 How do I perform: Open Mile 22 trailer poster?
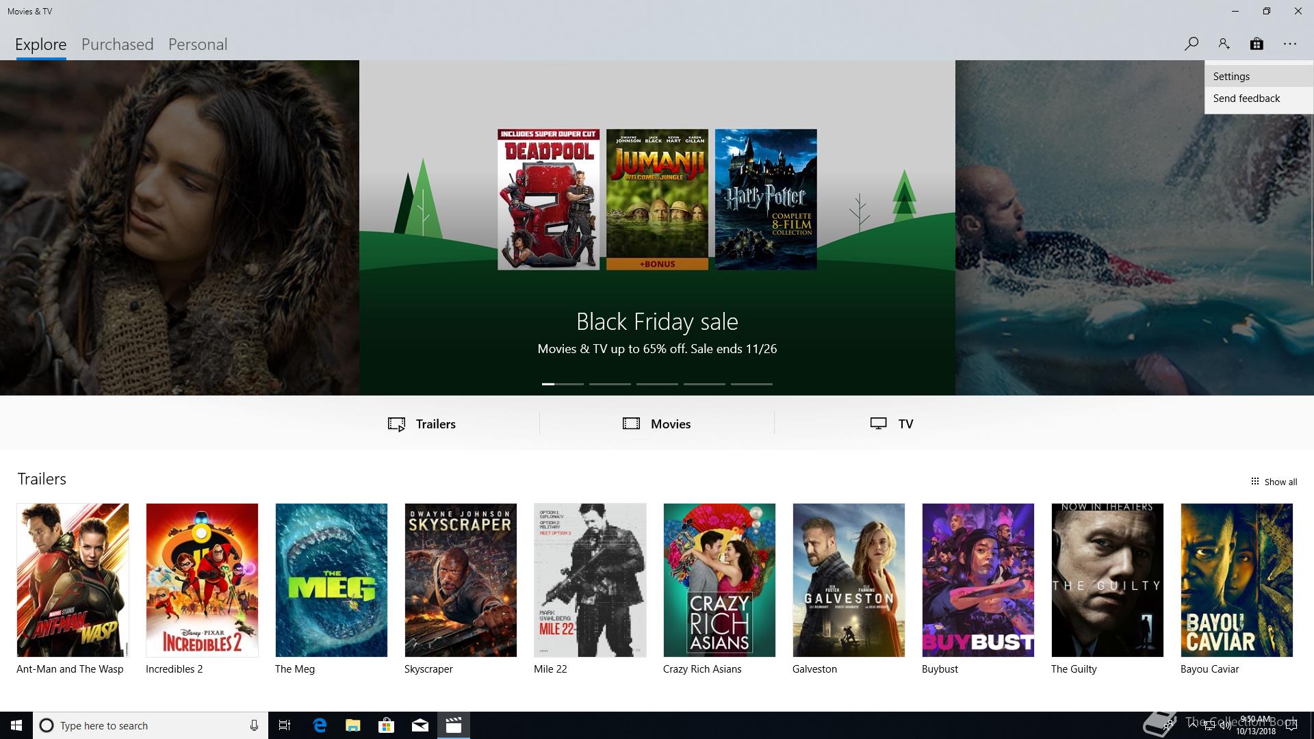pyautogui.click(x=590, y=580)
